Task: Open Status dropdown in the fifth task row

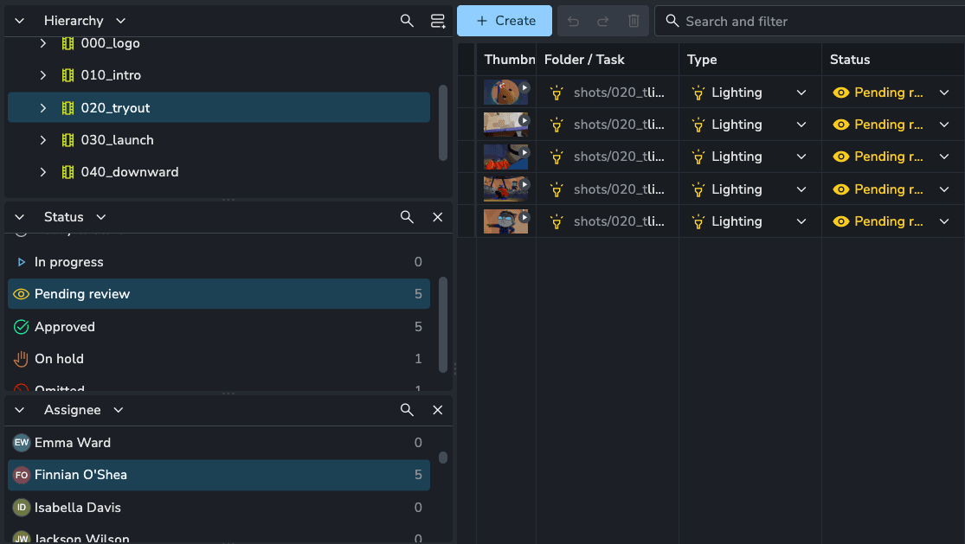Action: click(x=944, y=221)
